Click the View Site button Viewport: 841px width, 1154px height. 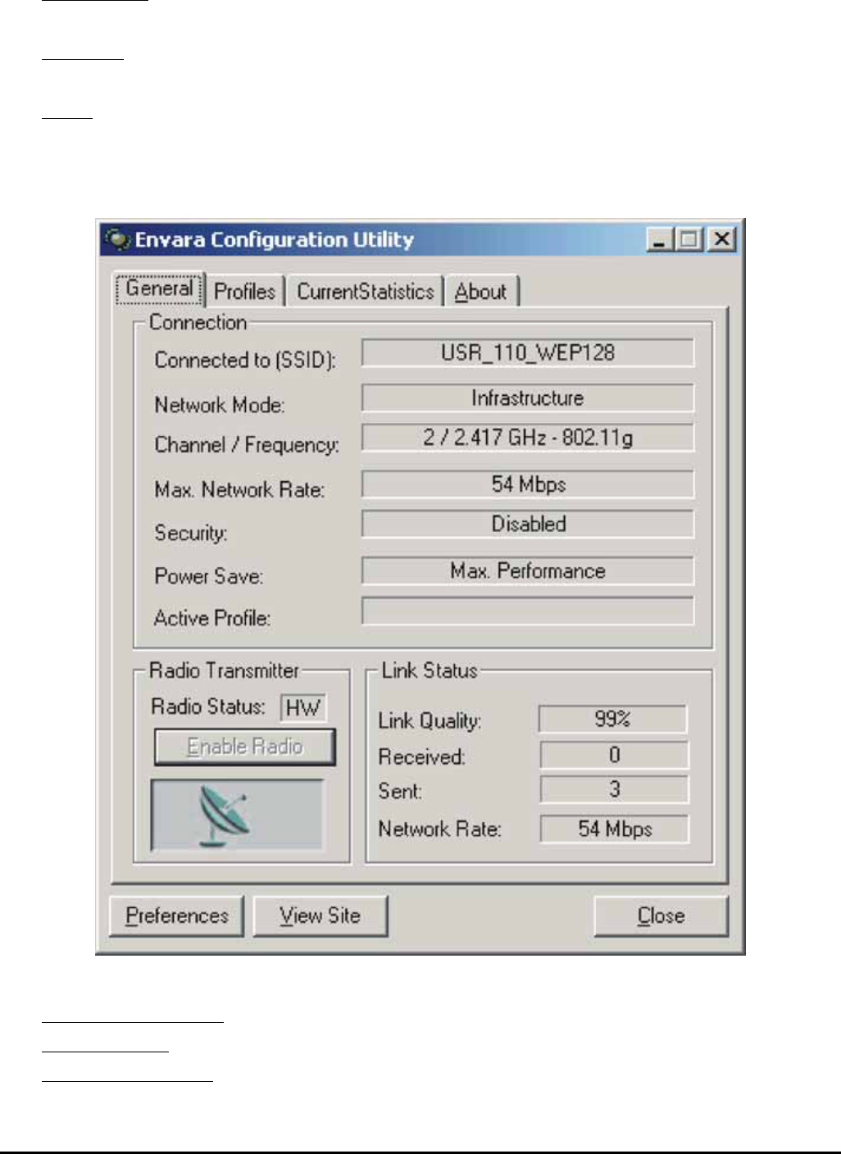(320, 915)
